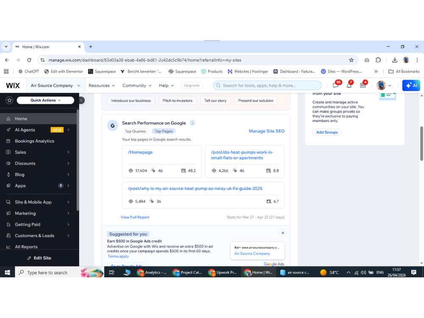
Task: Open Task View on the taskbar
Action: [x=112, y=272]
